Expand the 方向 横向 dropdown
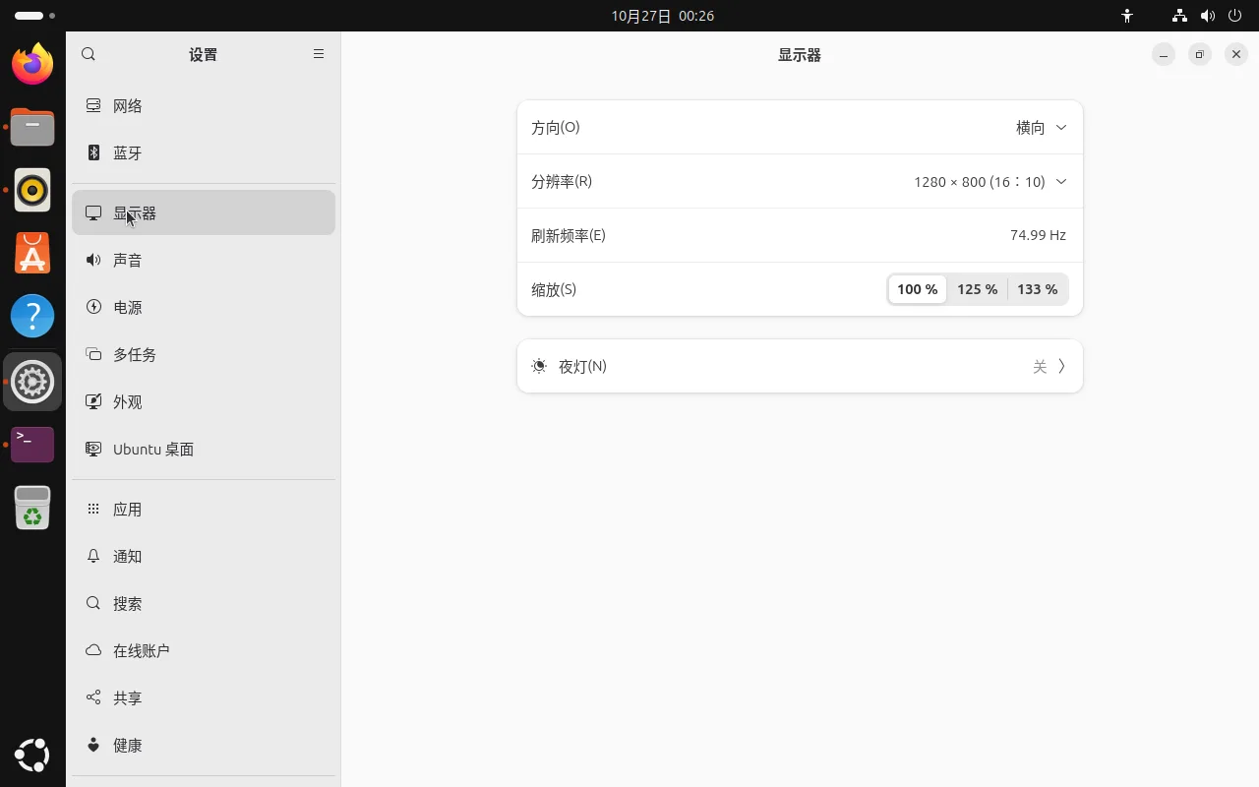Image resolution: width=1259 pixels, height=787 pixels. tap(1041, 128)
